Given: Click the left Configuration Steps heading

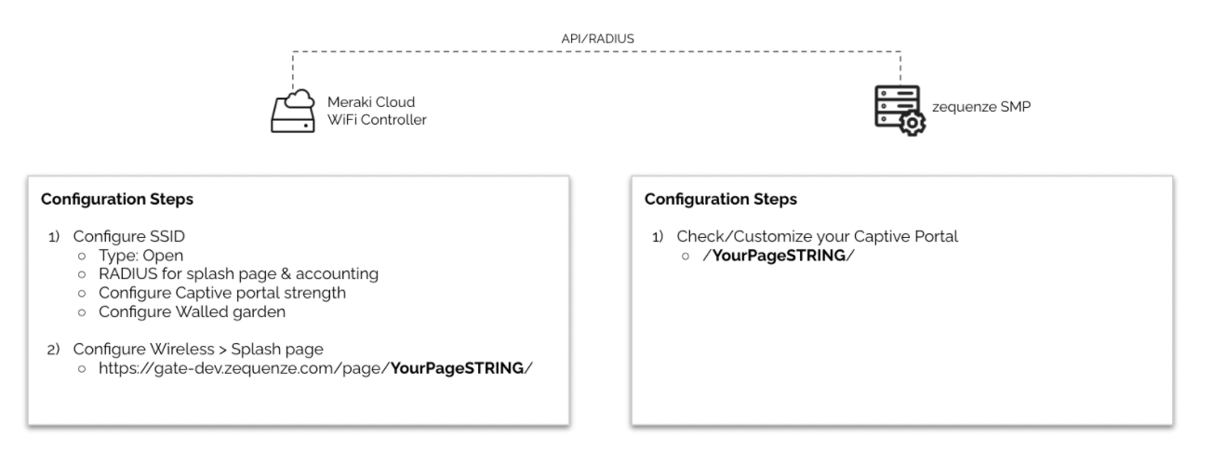Looking at the screenshot, I should [x=115, y=199].
